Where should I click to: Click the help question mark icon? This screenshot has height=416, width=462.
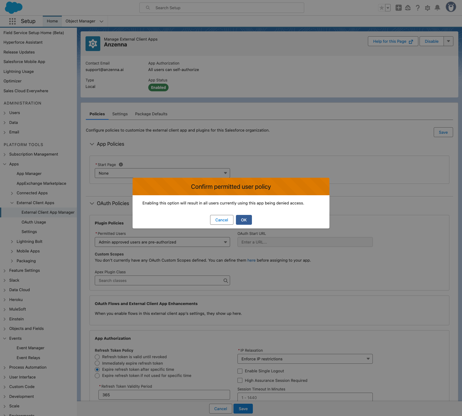click(x=417, y=8)
